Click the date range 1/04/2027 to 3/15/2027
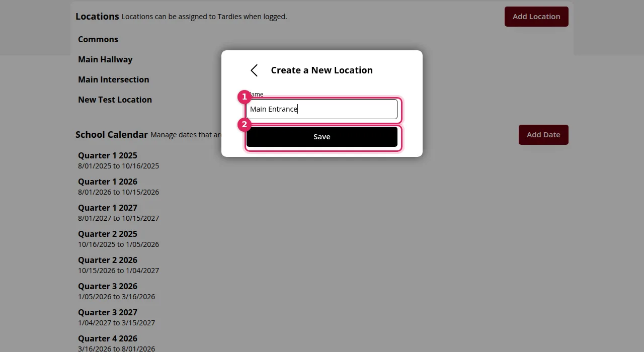644x352 pixels. [116, 323]
